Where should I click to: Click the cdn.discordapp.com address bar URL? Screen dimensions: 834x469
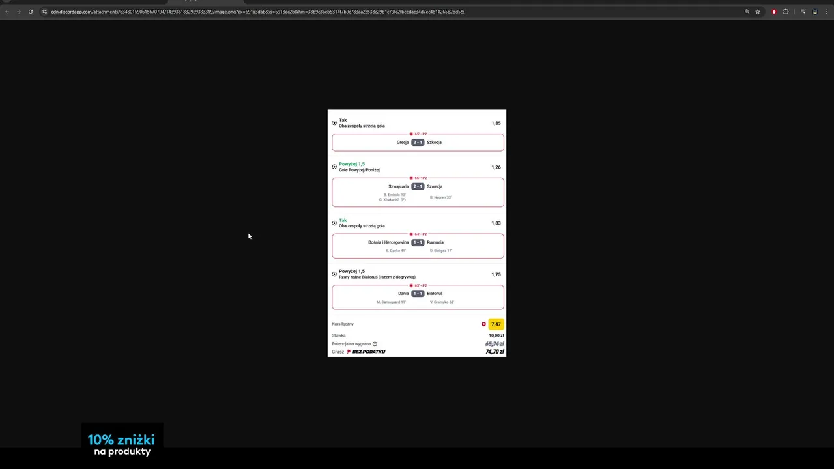(257, 12)
